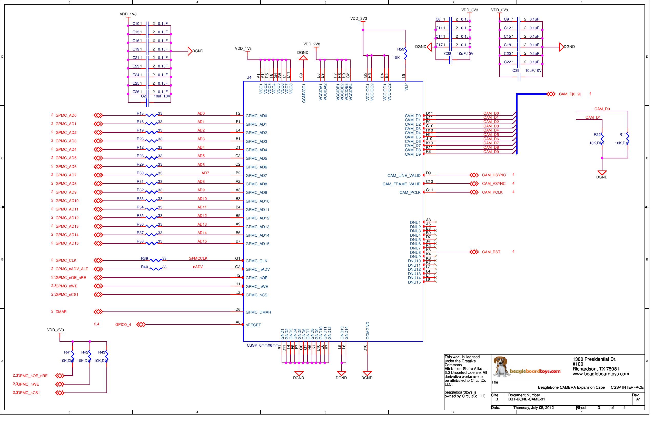Select the CAM_RST off-page connector symbol
This screenshot has height=423, width=654.
pos(474,251)
